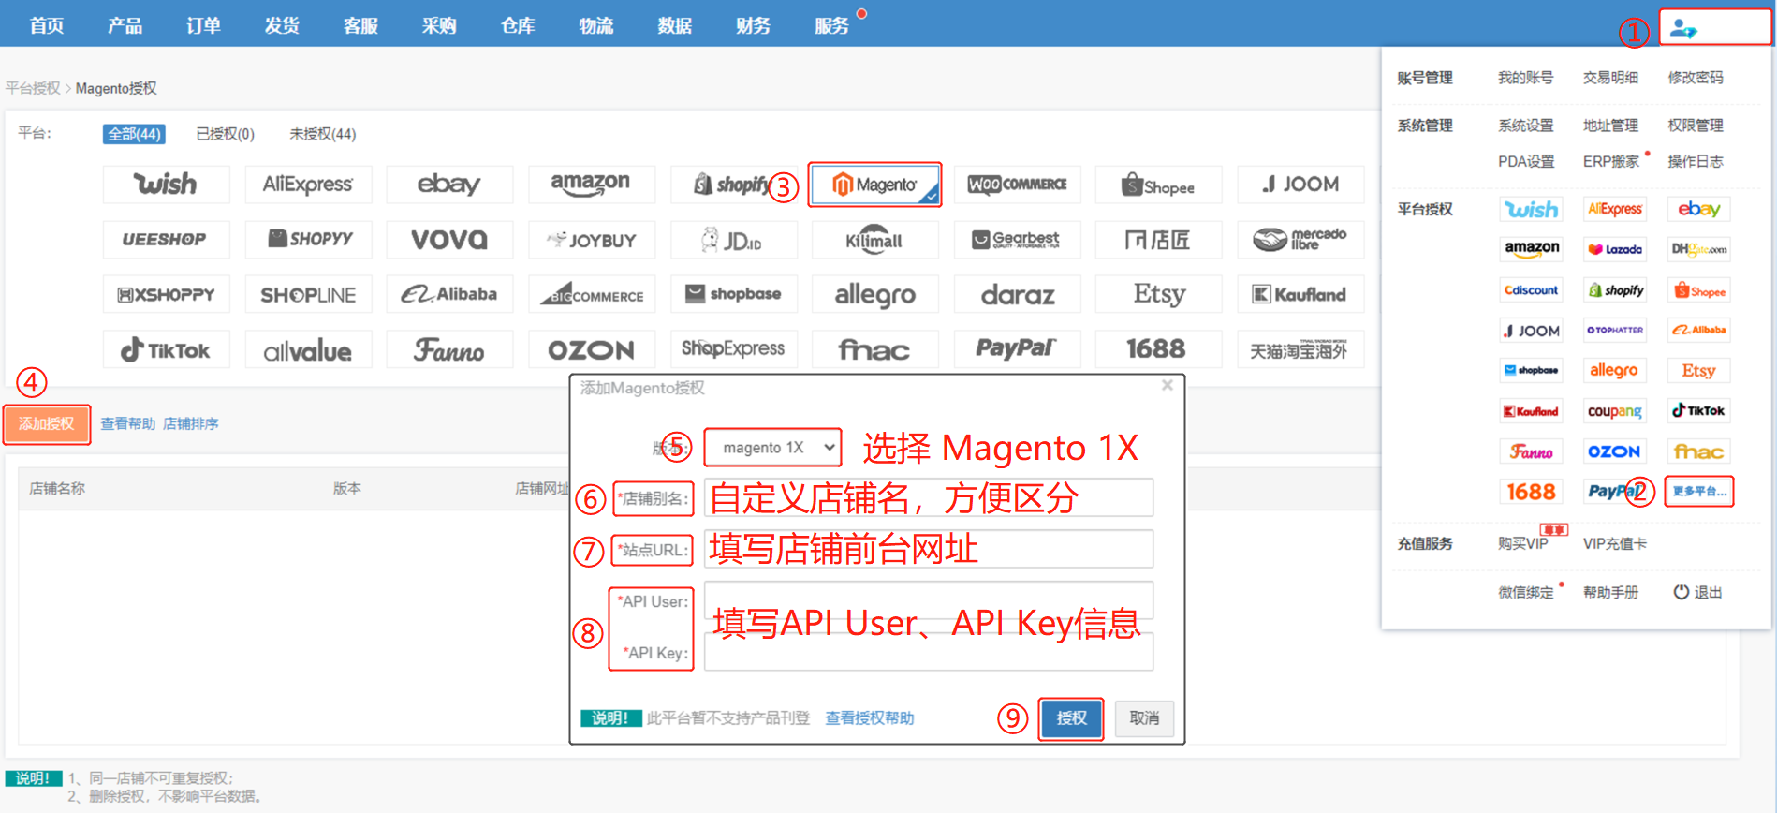This screenshot has height=813, width=1777.
Task: Open 购买VIP in the account panel
Action: (1522, 543)
